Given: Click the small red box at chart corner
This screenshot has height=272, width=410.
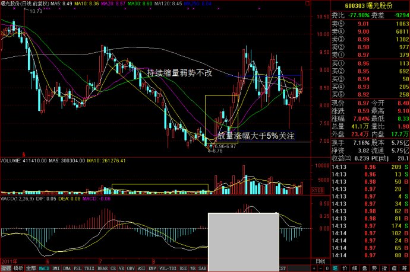Looking at the screenshot, I should 308,3.
